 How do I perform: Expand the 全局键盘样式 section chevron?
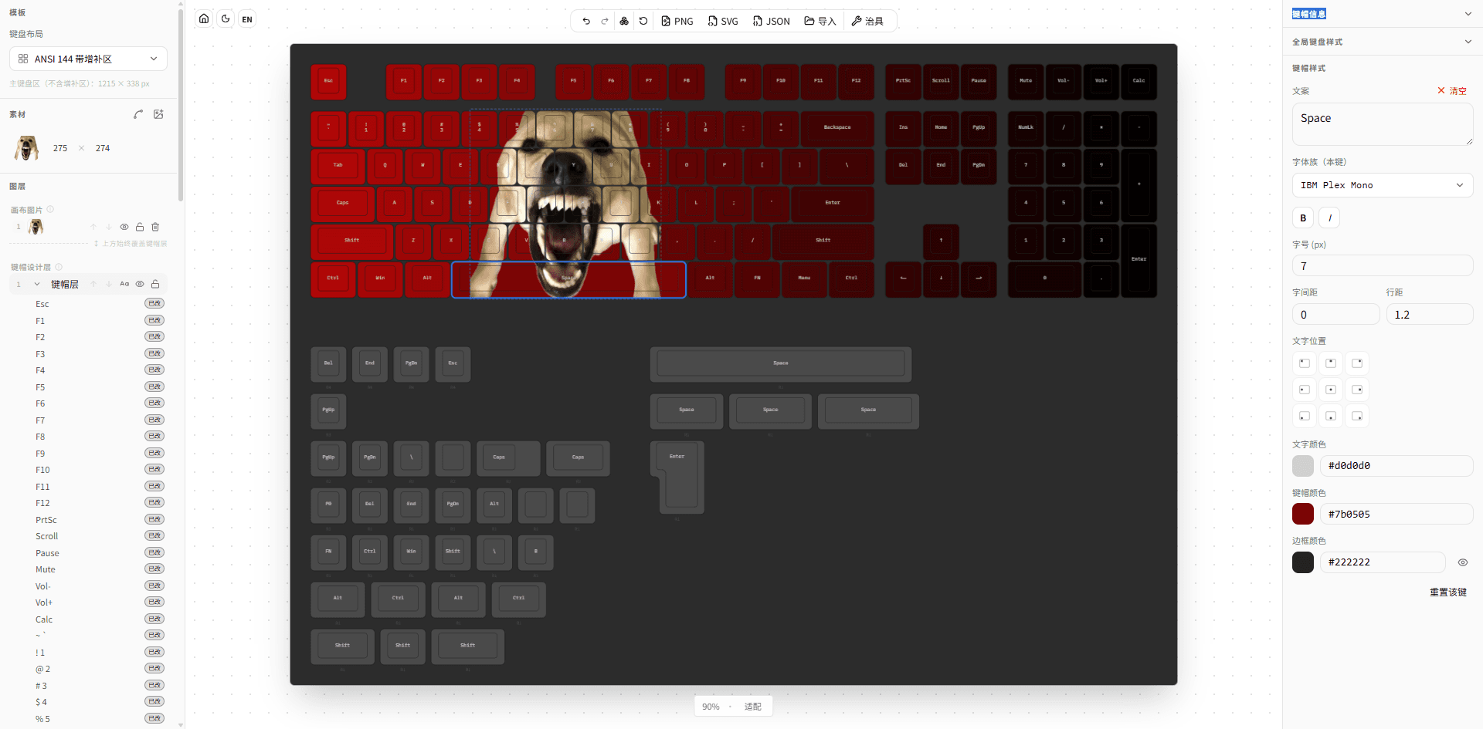(1468, 42)
